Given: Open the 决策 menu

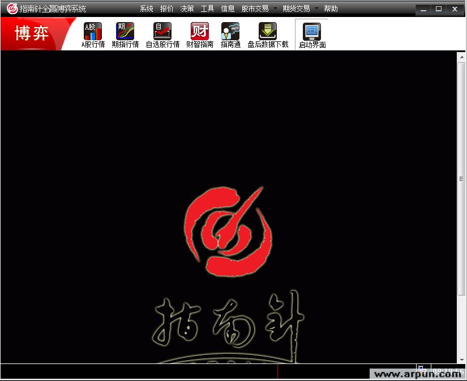Looking at the screenshot, I should pyautogui.click(x=187, y=8).
